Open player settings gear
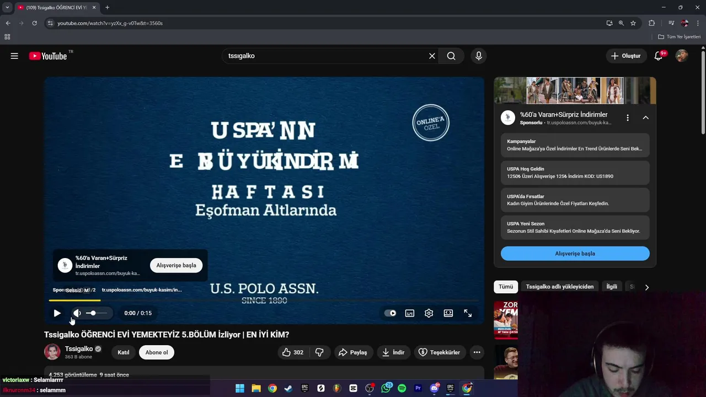The width and height of the screenshot is (706, 397). (x=429, y=313)
